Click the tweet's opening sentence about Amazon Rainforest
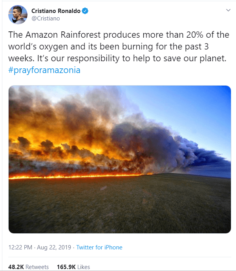 tap(118, 35)
